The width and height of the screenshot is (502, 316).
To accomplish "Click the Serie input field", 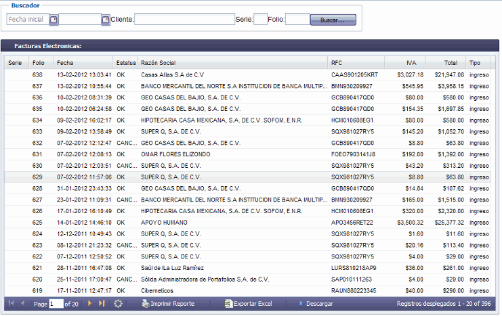I will tap(261, 19).
